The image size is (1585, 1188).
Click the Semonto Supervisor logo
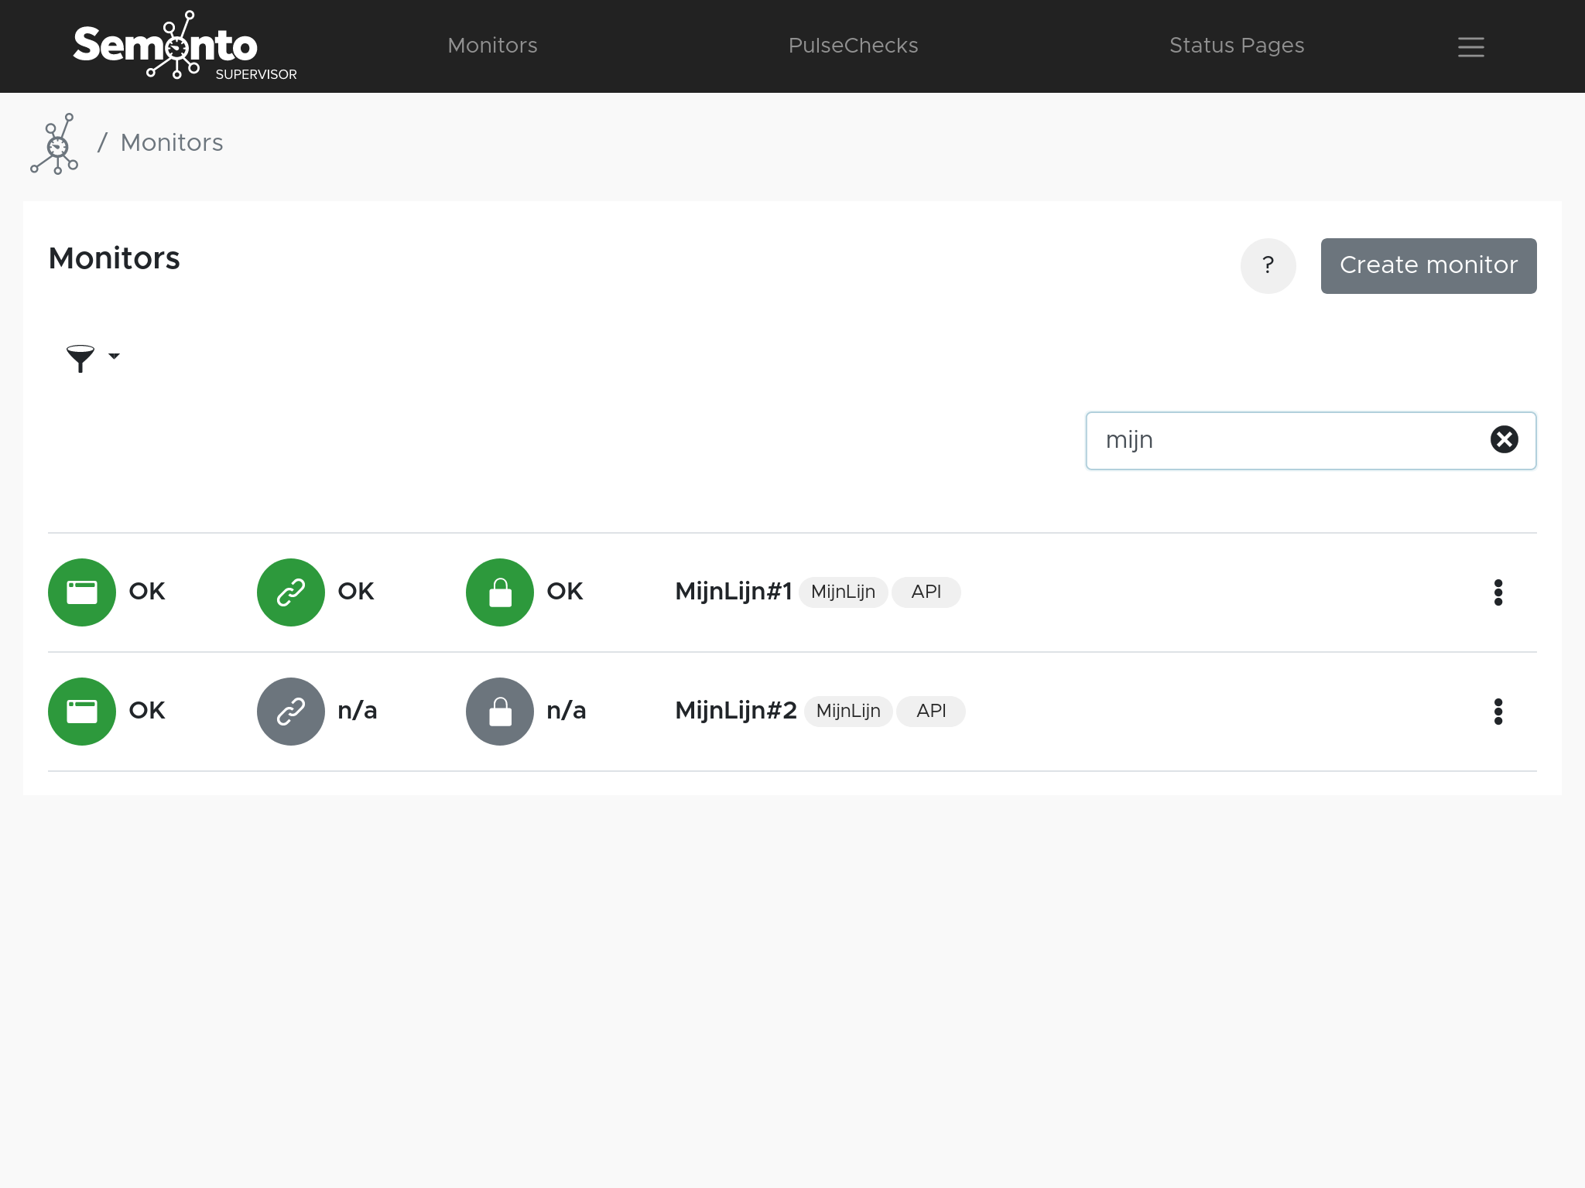pos(184,46)
